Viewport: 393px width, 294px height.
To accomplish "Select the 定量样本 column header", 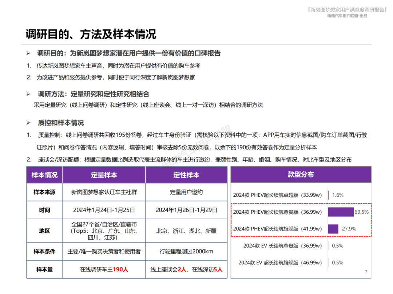I will point(104,175).
